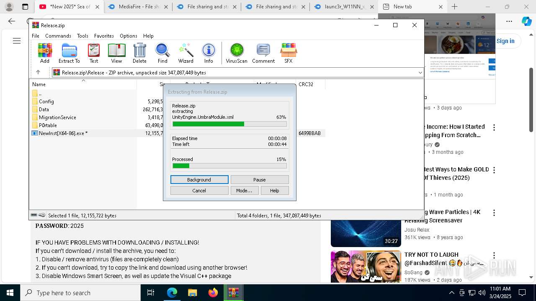
Task: Open File Explorer from taskbar
Action: [193, 293]
